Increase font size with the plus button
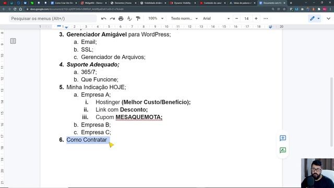Screen dimensions: 334x188 256,19
